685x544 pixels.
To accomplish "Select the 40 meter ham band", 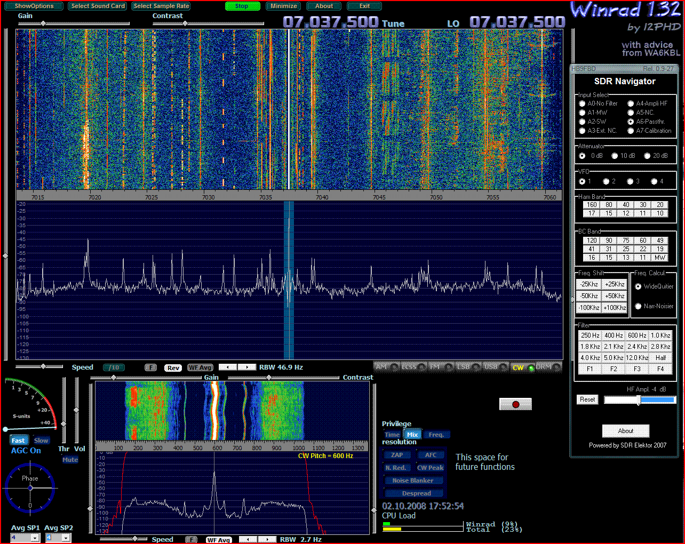I will [x=626, y=205].
